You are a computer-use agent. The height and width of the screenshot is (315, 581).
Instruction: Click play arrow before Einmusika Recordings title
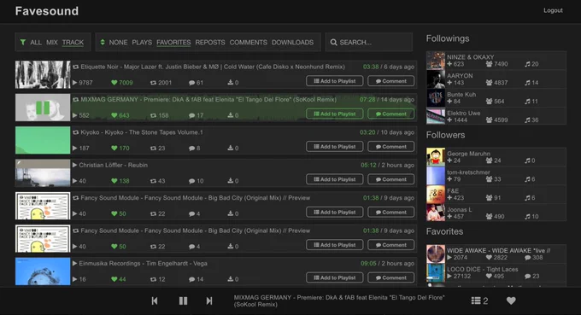[75, 264]
